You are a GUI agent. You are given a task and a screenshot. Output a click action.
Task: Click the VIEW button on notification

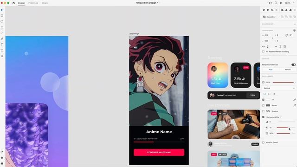pyautogui.click(x=252, y=95)
